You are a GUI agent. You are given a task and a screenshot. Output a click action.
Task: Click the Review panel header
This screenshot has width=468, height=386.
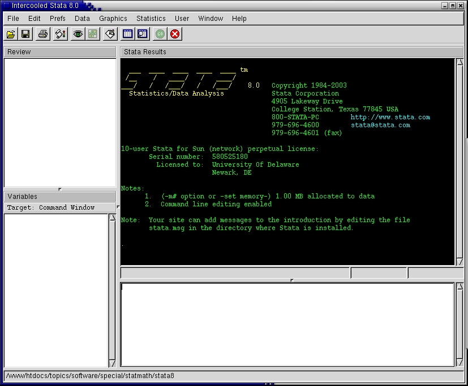[x=59, y=52]
